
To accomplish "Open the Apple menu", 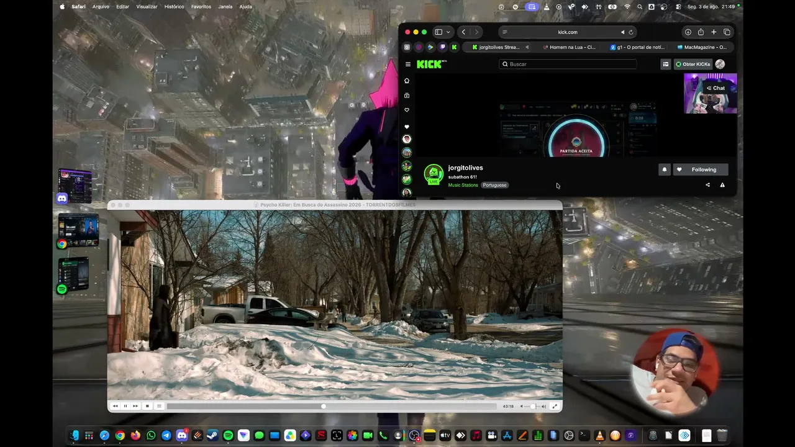I will click(62, 7).
